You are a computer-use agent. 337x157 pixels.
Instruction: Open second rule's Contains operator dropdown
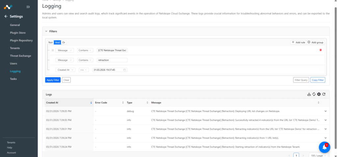(85, 60)
